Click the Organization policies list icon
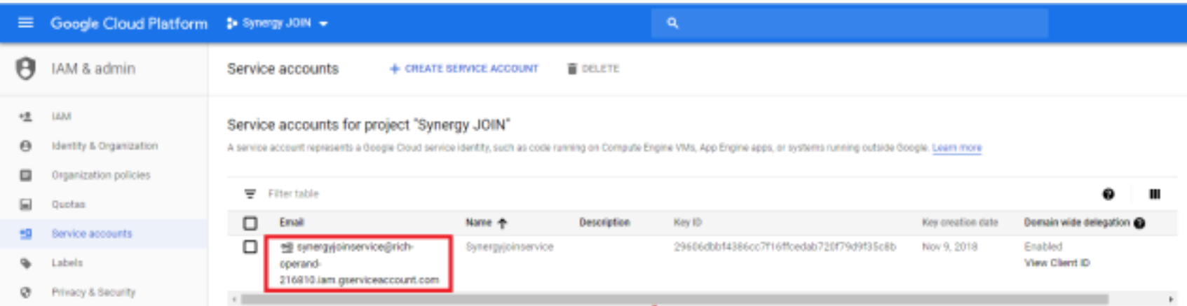Image resolution: width=1187 pixels, height=306 pixels. (26, 175)
